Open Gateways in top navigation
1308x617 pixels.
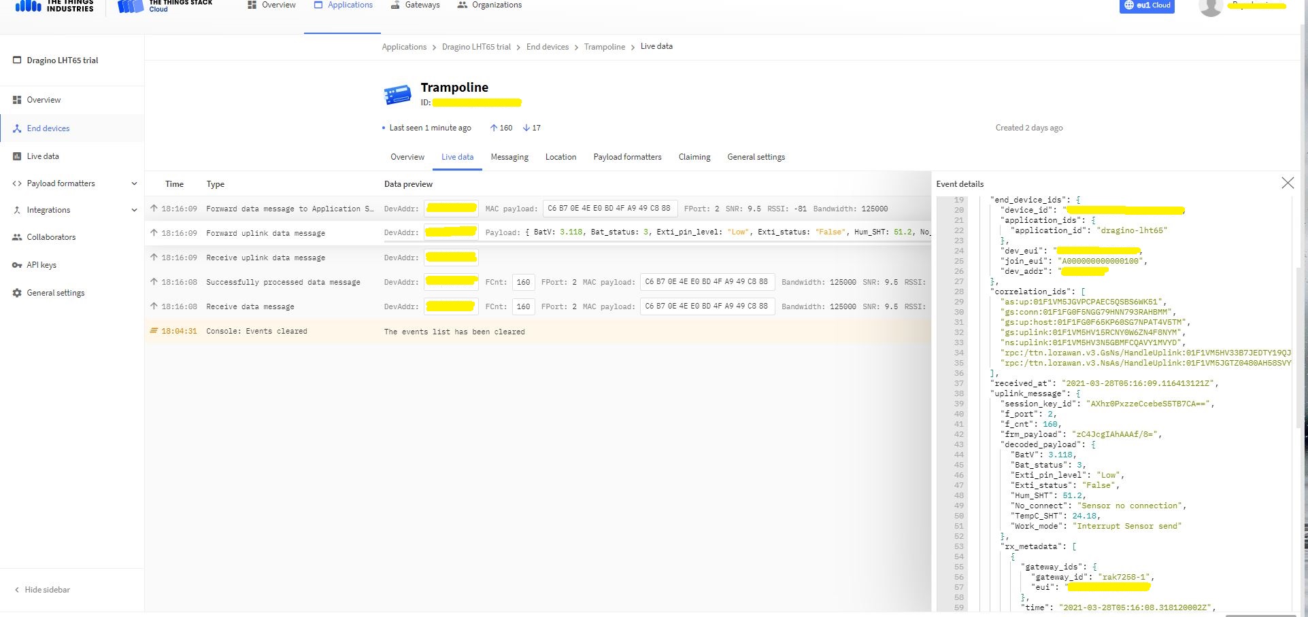click(x=415, y=5)
